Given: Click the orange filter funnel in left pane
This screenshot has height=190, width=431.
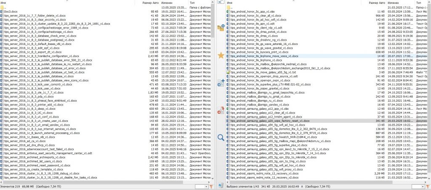Looking at the screenshot, I should [x=211, y=187].
